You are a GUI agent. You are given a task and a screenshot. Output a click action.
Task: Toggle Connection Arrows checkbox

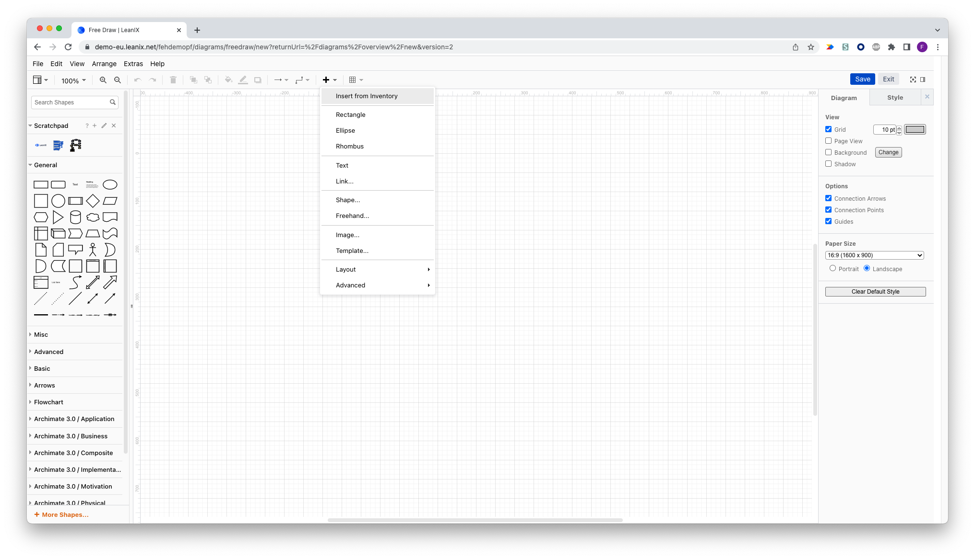coord(828,198)
